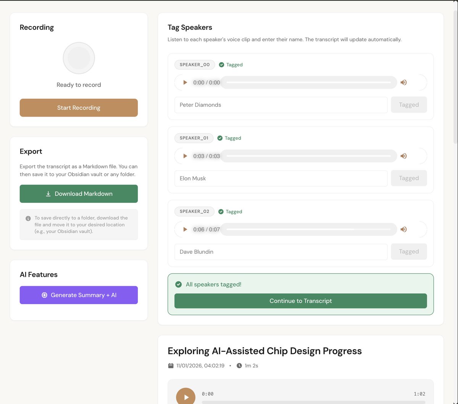
Task: Play the main recording with the brown play button
Action: [186, 397]
